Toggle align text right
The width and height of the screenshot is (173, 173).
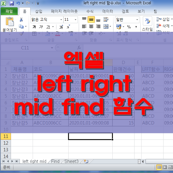pos(98,27)
